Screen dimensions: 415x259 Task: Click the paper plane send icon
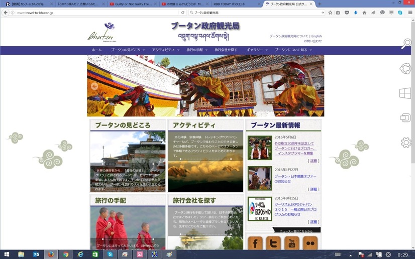[373, 13]
